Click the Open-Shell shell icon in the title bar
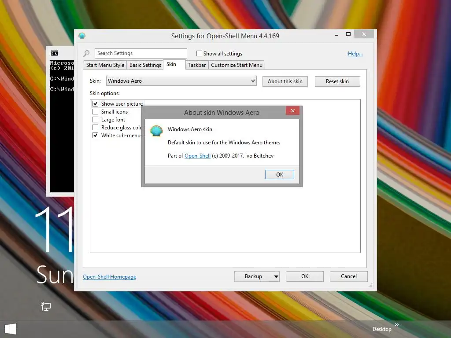 [x=82, y=36]
